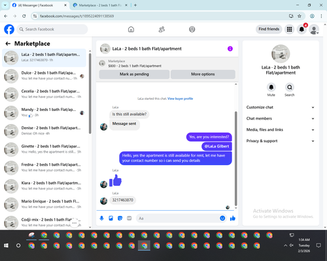The width and height of the screenshot is (327, 261).
Task: Bookmark this page with the star icon
Action: tap(300, 16)
